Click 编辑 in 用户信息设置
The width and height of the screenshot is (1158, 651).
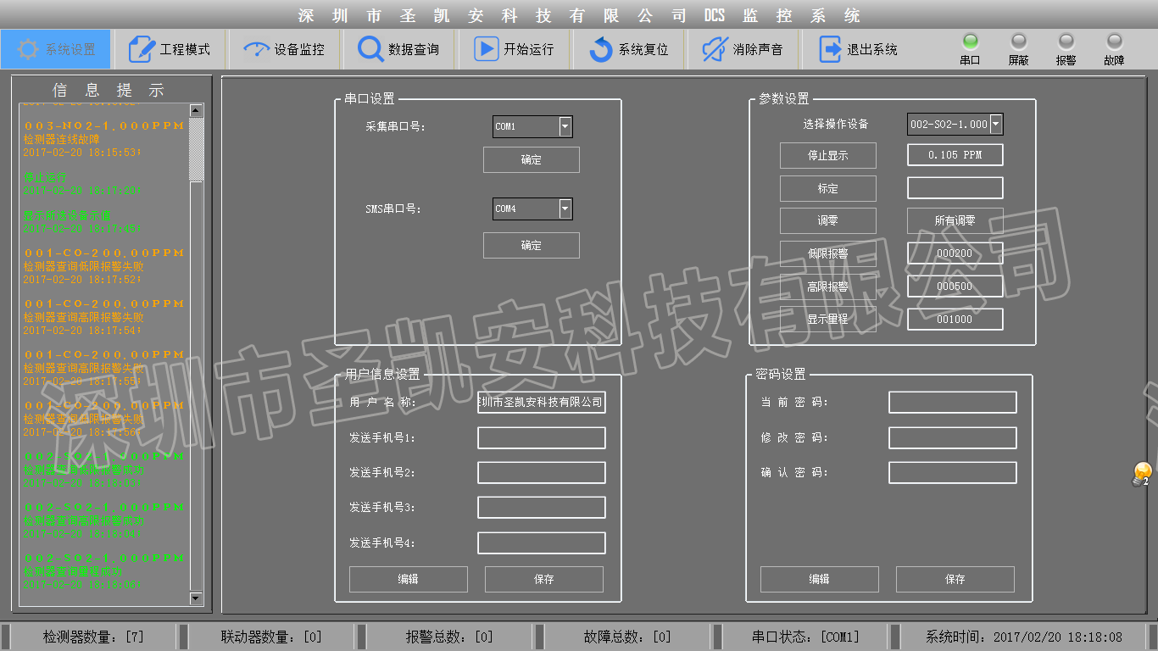point(409,579)
